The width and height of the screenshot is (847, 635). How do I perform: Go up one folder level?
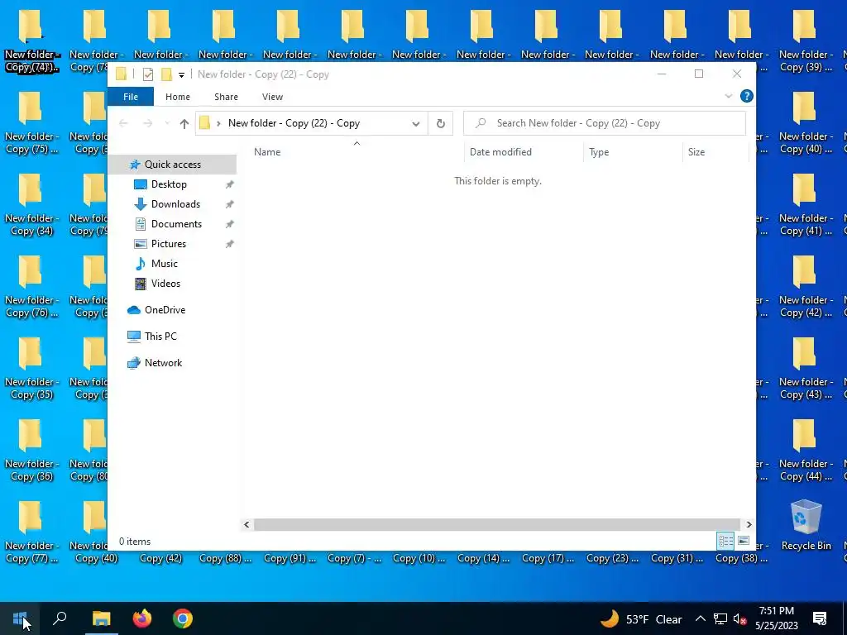pos(184,124)
